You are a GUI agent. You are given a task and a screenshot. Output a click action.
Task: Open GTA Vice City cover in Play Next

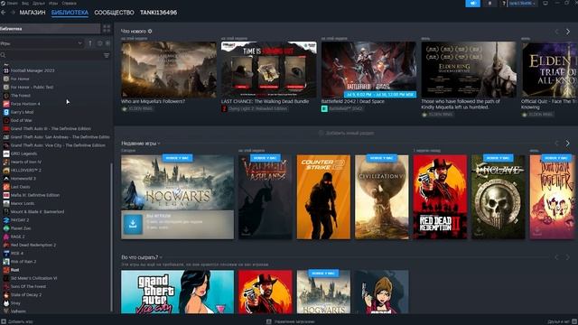pos(177,292)
